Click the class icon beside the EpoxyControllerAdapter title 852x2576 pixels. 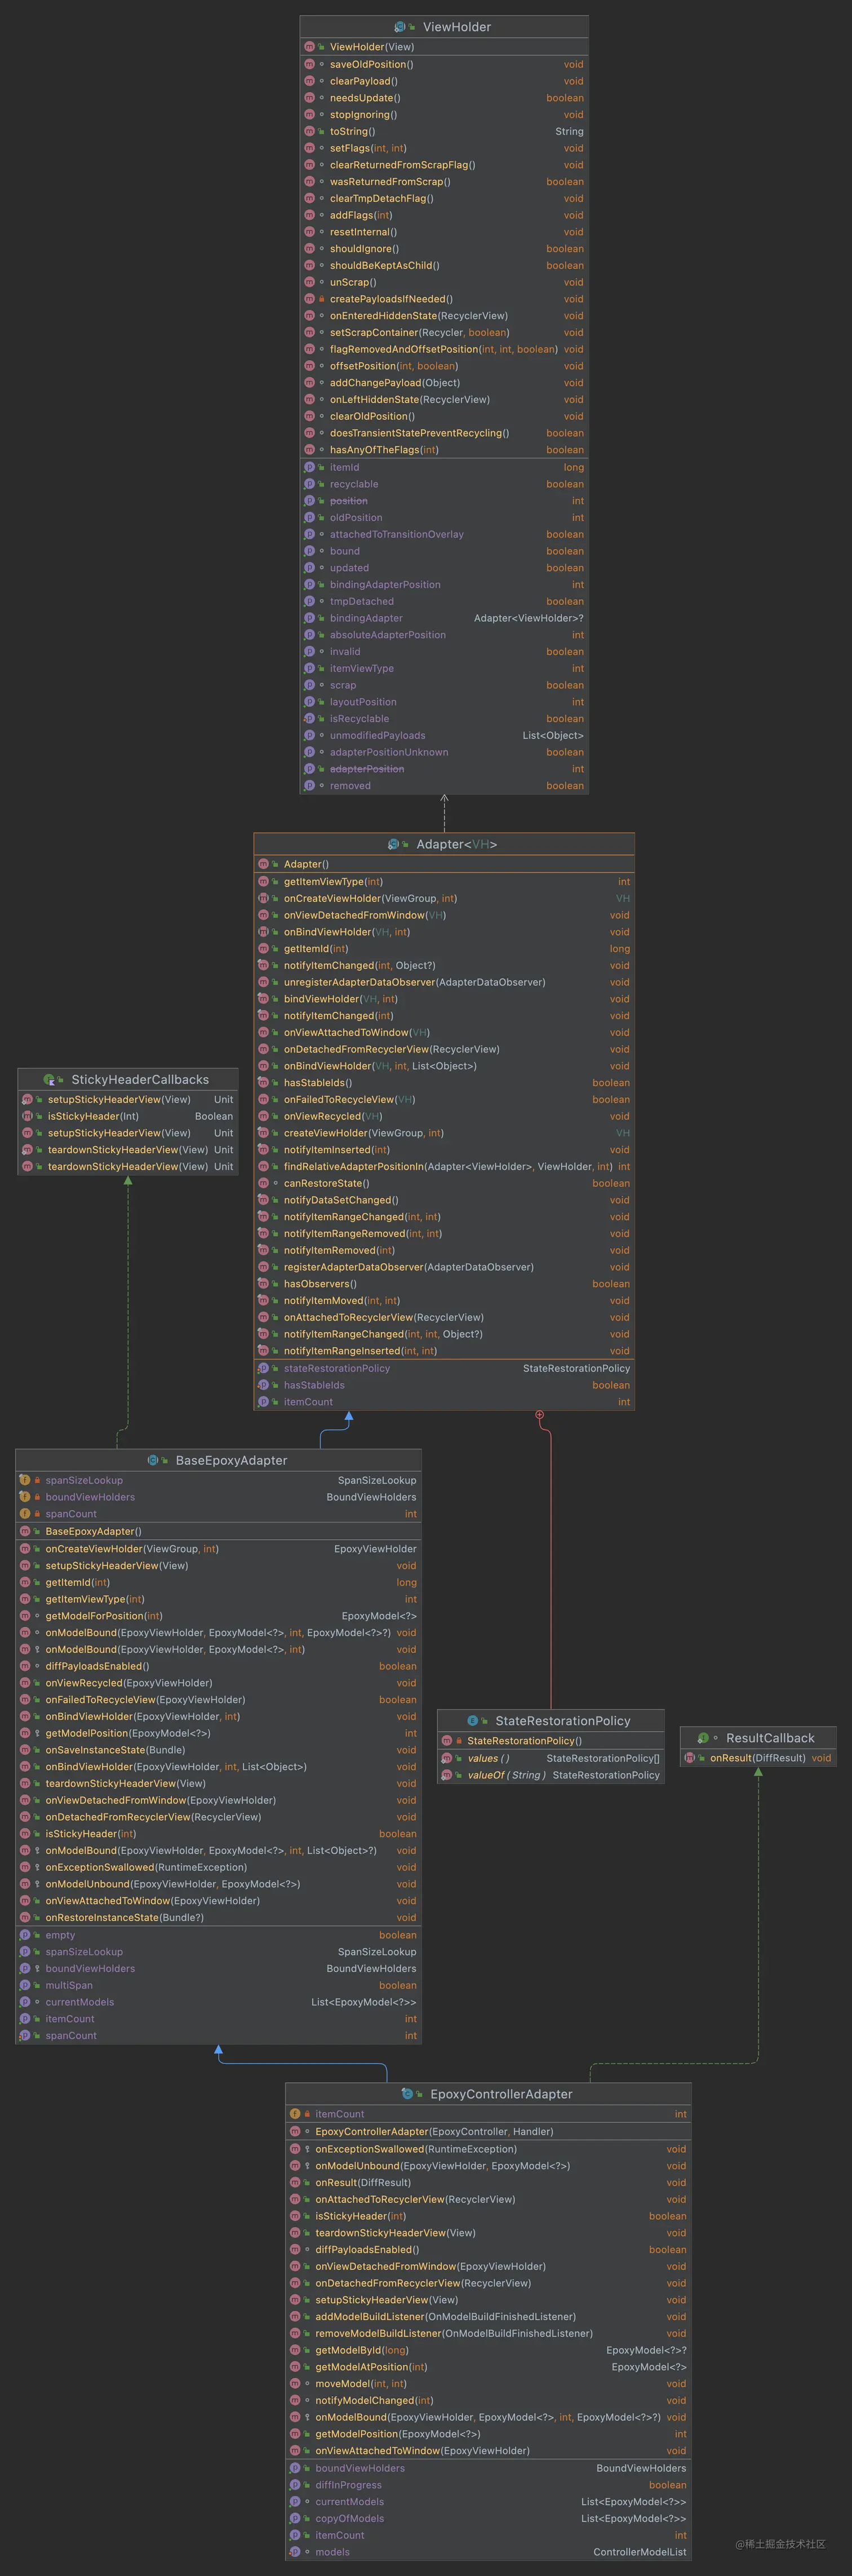(407, 2094)
